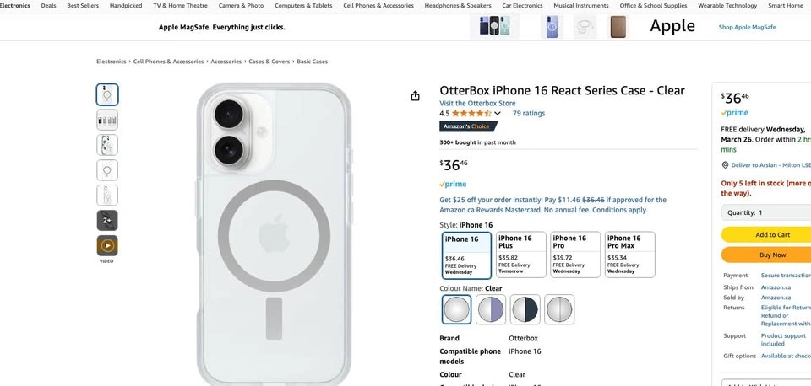Screen dimensions: 811x386
Task: Select the purple and clear colour swatch
Action: pyautogui.click(x=491, y=309)
